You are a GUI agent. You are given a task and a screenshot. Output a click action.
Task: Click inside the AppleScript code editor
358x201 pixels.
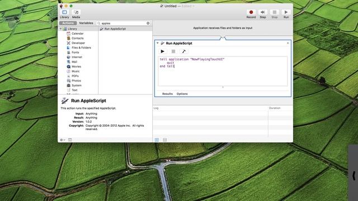(223, 71)
